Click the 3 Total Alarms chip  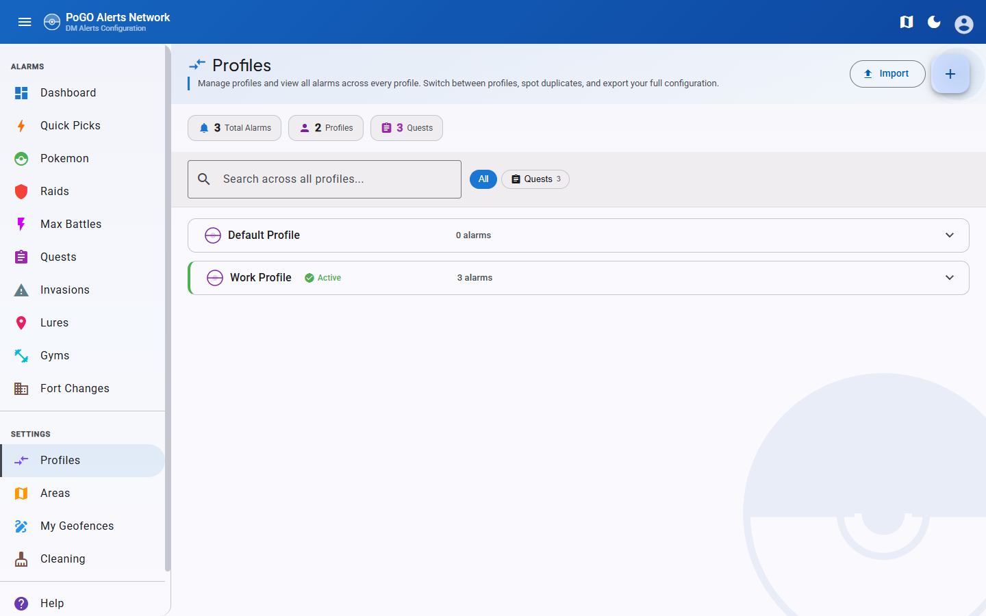click(x=234, y=128)
